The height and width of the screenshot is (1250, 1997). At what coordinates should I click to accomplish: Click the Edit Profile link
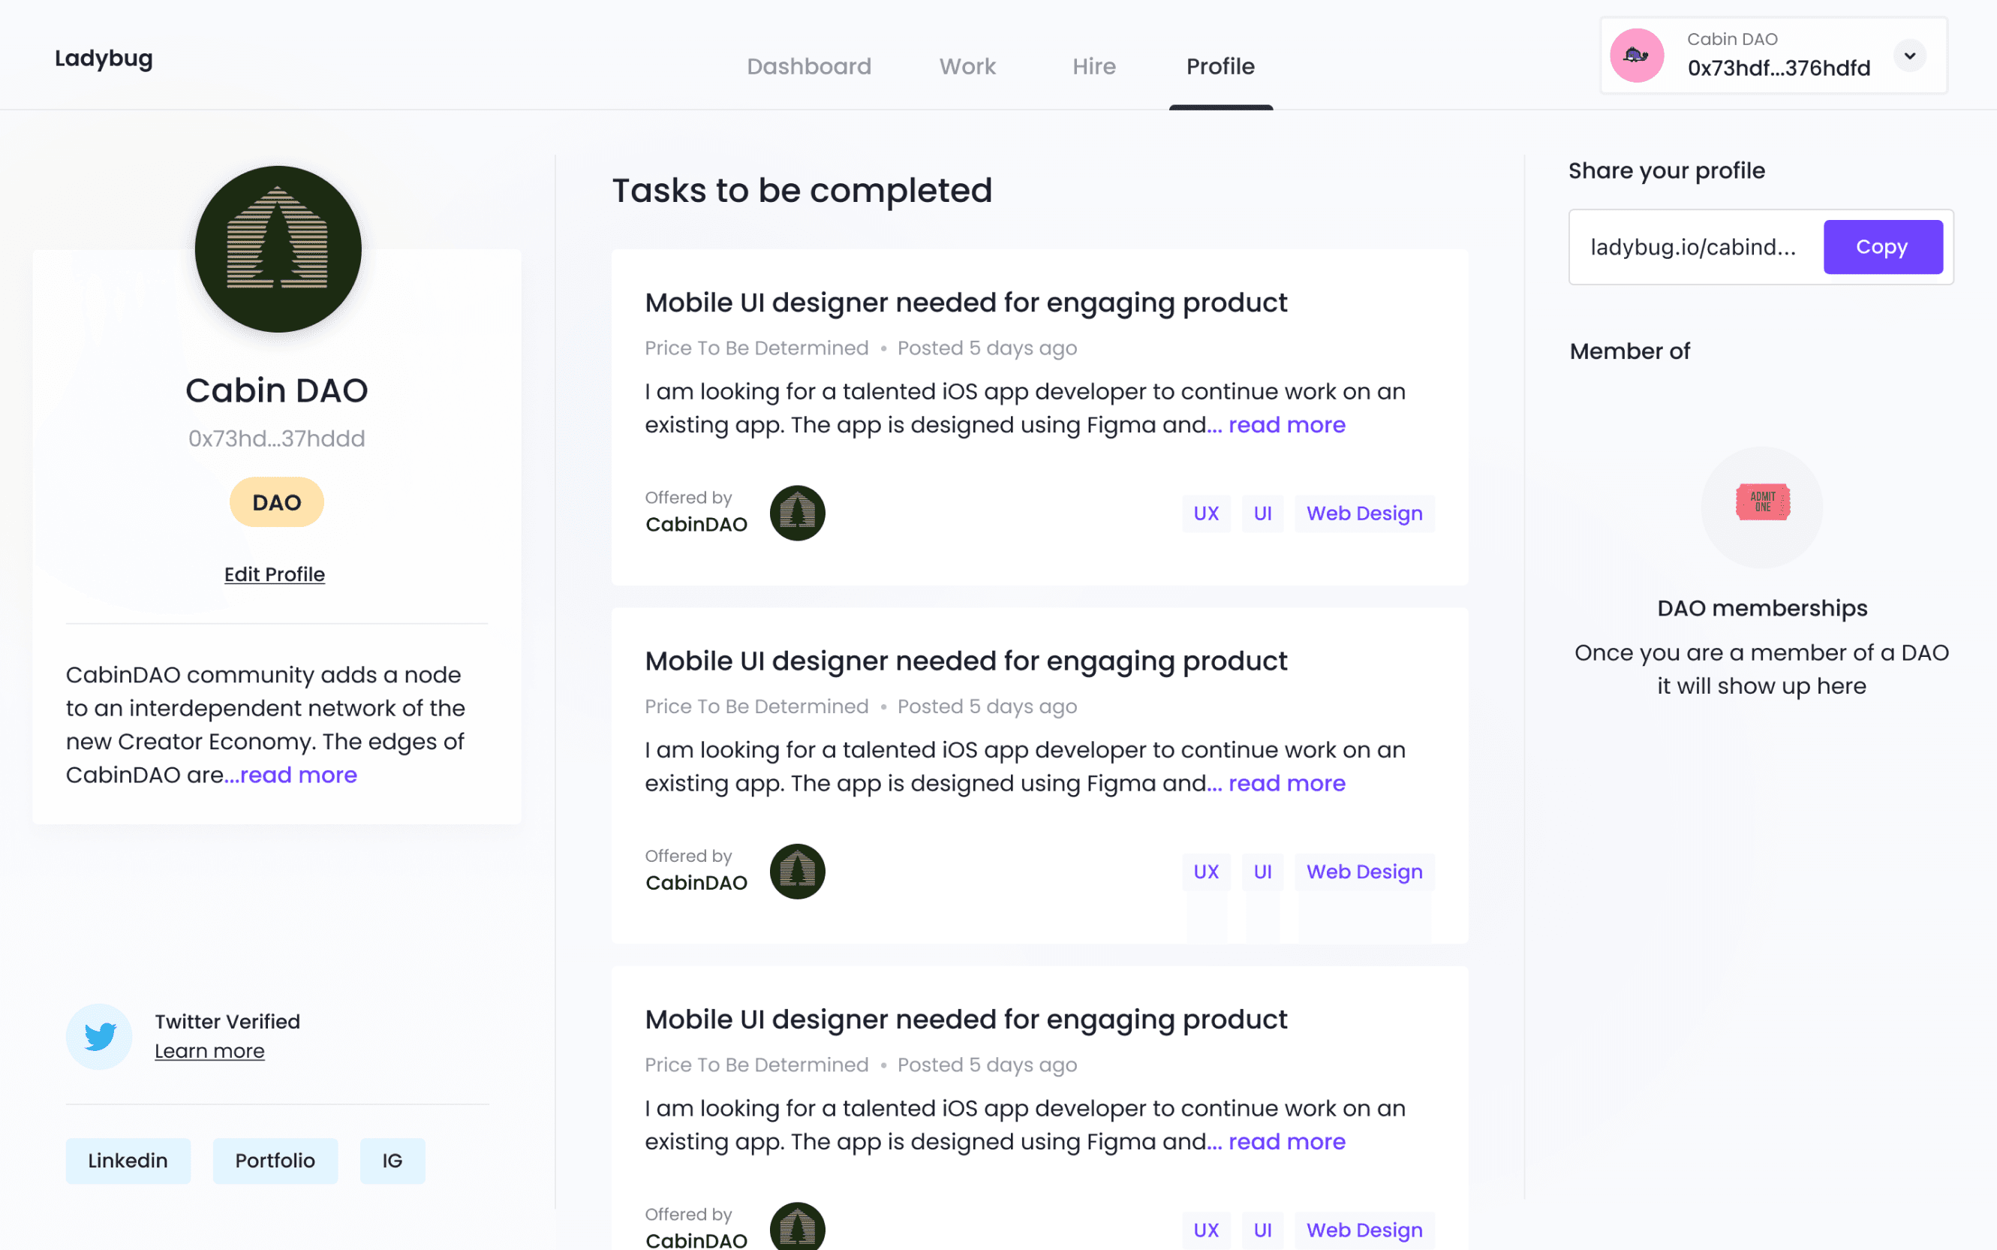(x=275, y=574)
